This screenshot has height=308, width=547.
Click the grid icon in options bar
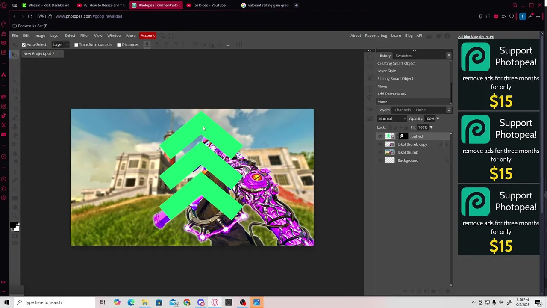(240, 44)
